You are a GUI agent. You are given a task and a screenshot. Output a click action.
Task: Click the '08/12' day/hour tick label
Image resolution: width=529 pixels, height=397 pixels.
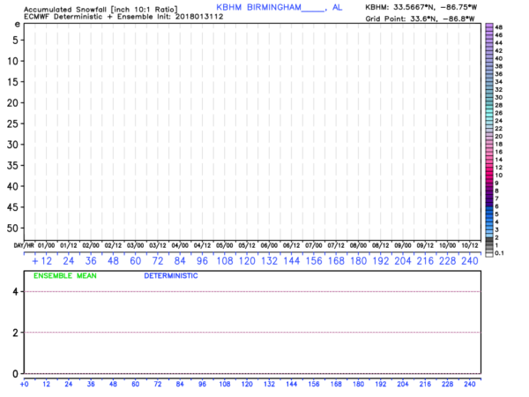click(x=381, y=245)
